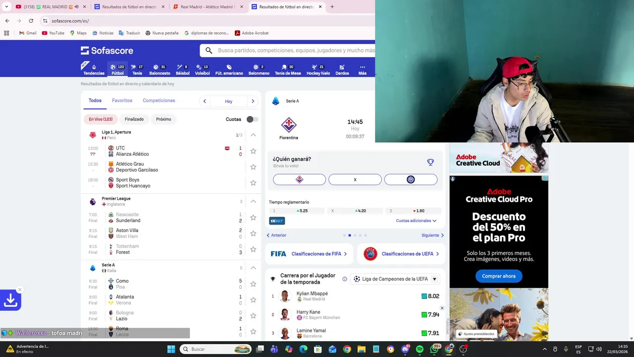This screenshot has width=634, height=357.
Task: Open the Windows Start menu
Action: pyautogui.click(x=171, y=349)
